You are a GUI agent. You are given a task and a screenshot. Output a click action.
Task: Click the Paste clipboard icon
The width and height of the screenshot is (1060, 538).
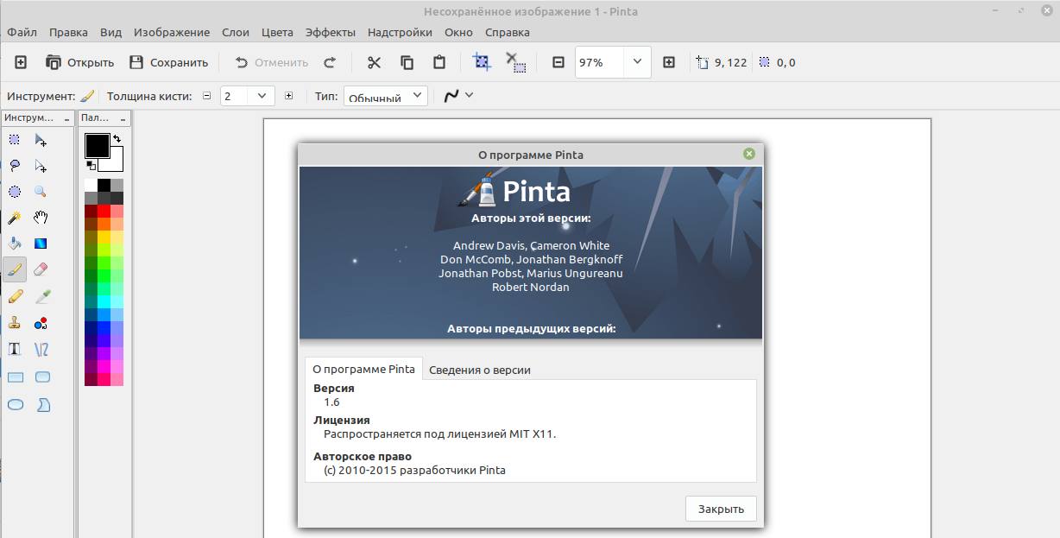point(439,62)
